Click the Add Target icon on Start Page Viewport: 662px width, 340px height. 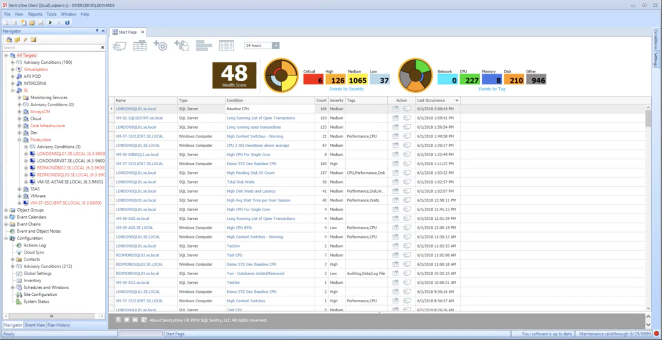(x=161, y=45)
